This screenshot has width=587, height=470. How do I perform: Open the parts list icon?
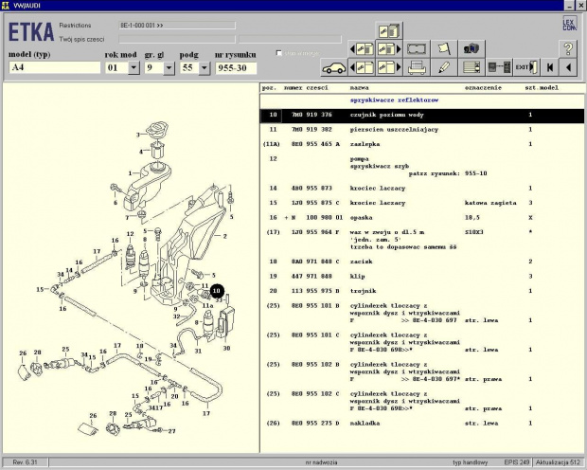pos(471,67)
